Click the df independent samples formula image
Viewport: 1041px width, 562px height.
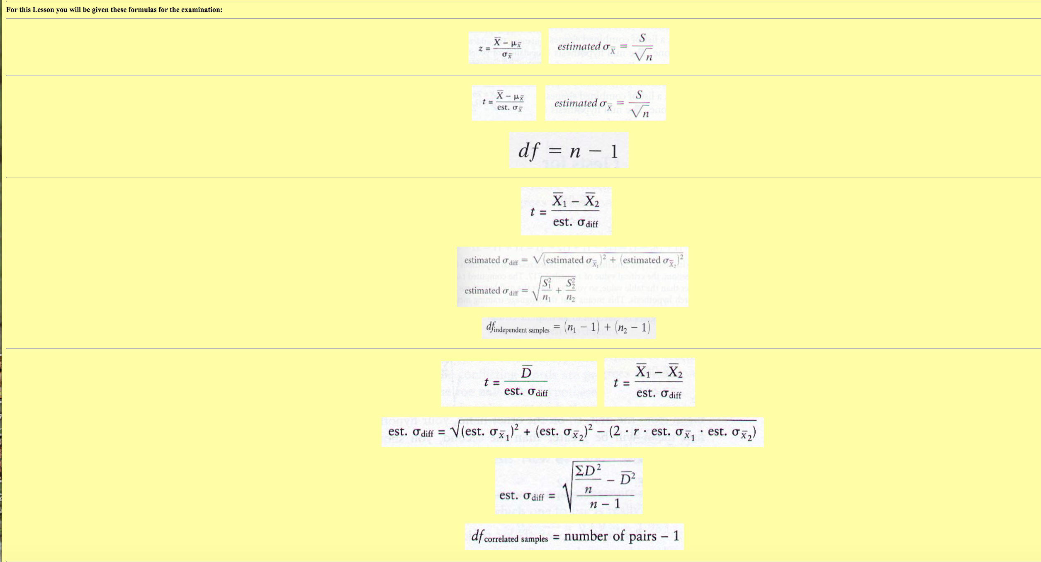[x=569, y=327]
